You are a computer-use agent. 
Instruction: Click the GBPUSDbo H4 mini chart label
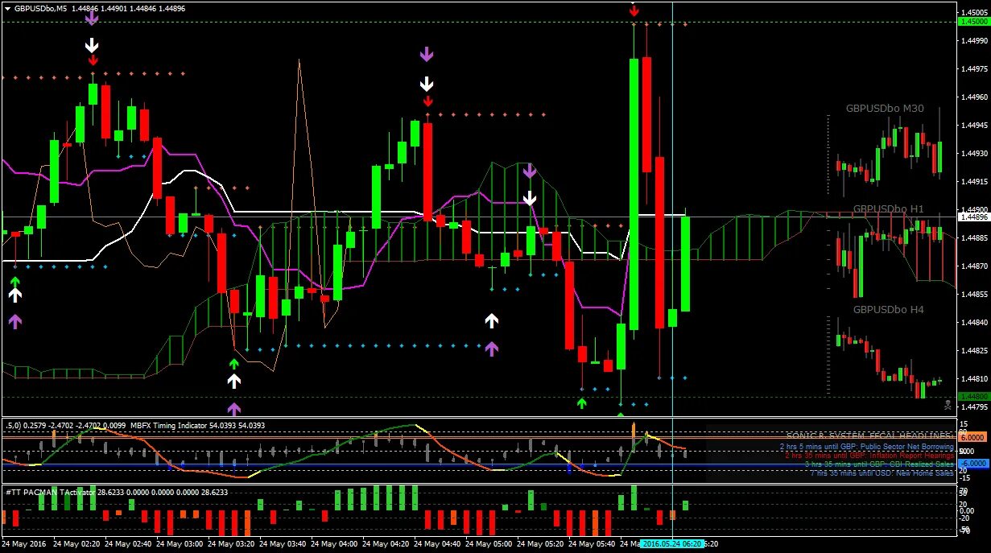coord(889,309)
